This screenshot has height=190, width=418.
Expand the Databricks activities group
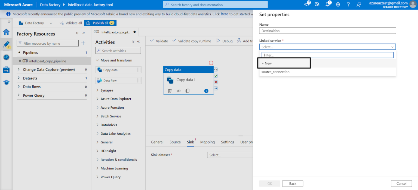(98, 125)
